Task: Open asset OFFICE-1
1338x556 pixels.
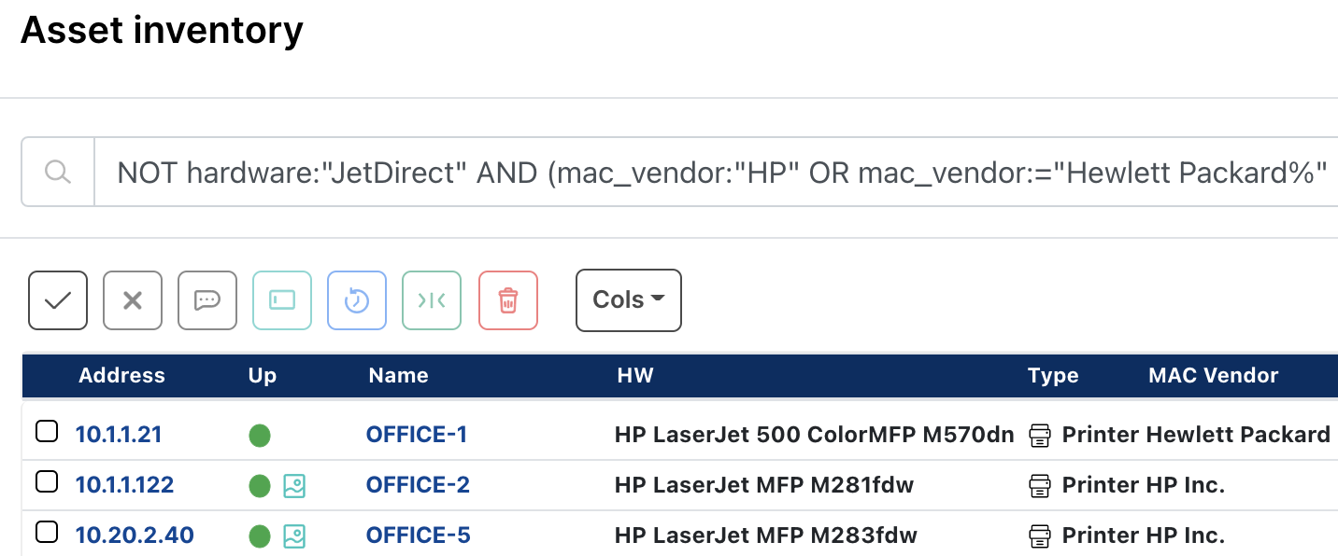Action: tap(417, 434)
